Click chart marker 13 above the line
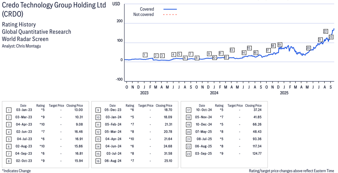 232,50
